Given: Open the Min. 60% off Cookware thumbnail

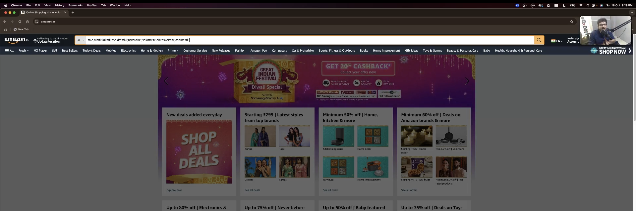Looking at the screenshot, I should (x=451, y=136).
